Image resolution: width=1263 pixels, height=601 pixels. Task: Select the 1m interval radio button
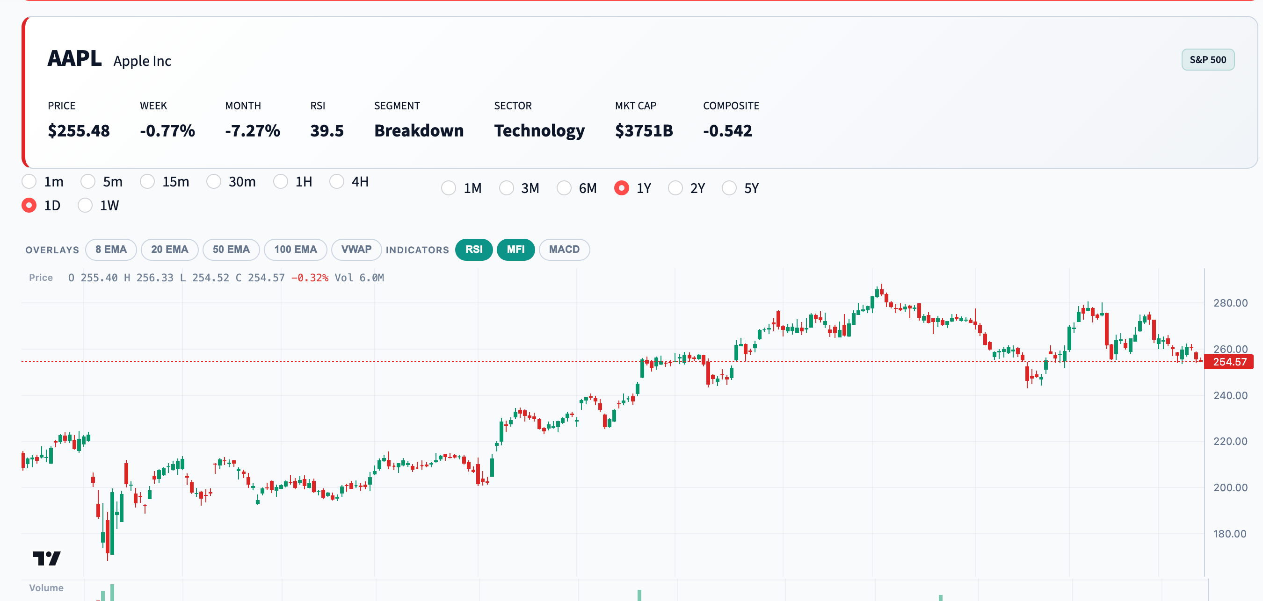(x=29, y=182)
